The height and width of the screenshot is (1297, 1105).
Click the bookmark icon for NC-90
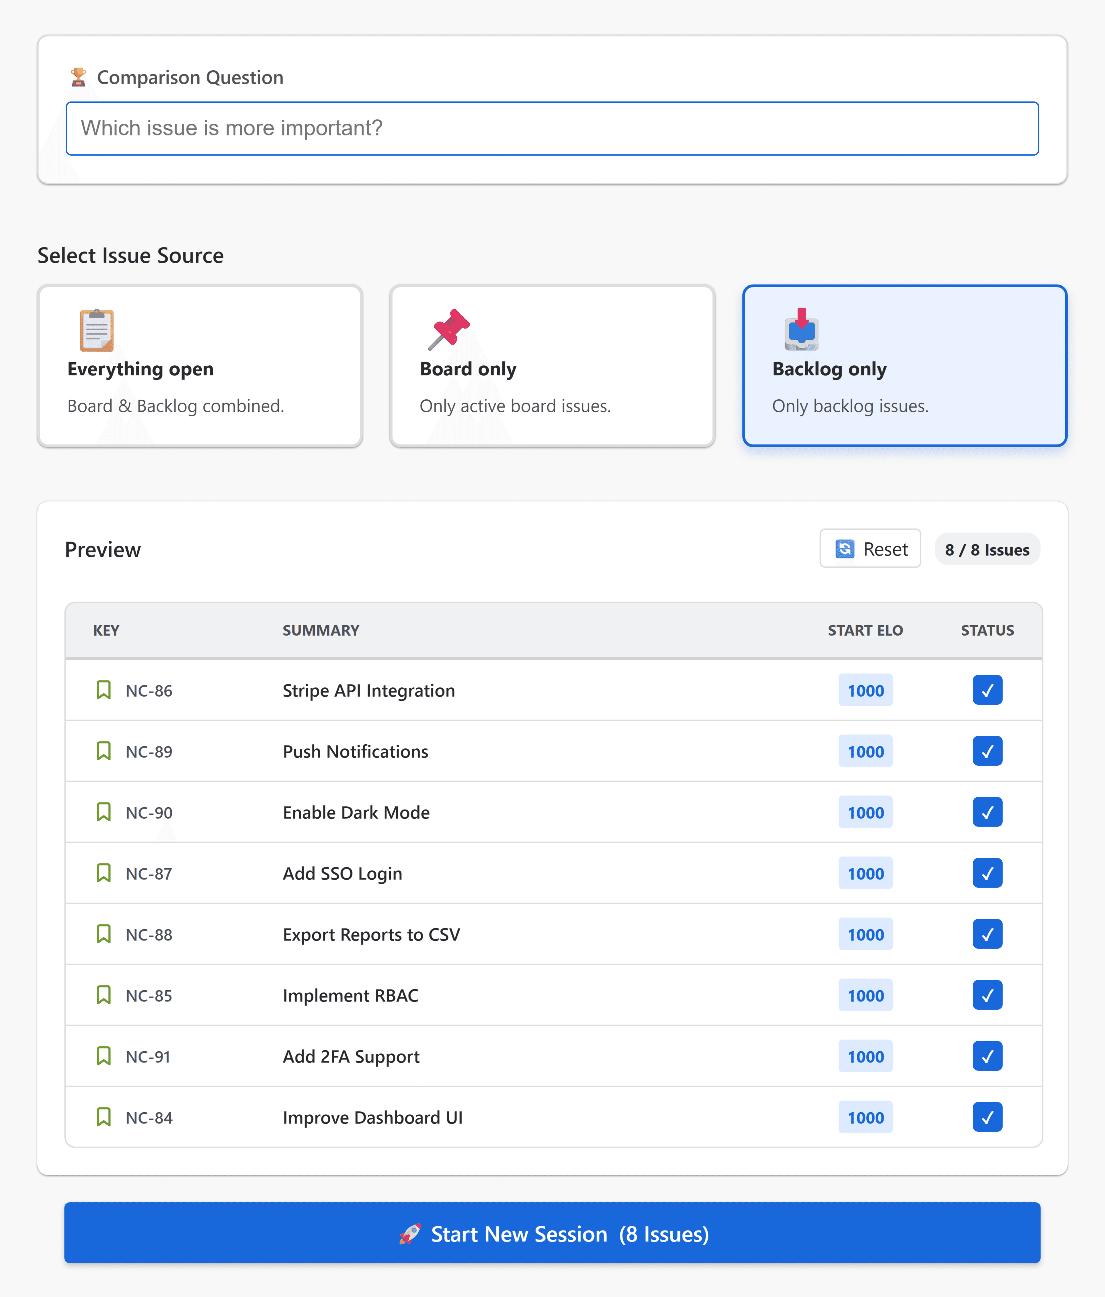click(x=103, y=812)
